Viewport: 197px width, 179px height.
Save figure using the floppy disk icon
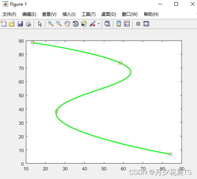(x=20, y=24)
